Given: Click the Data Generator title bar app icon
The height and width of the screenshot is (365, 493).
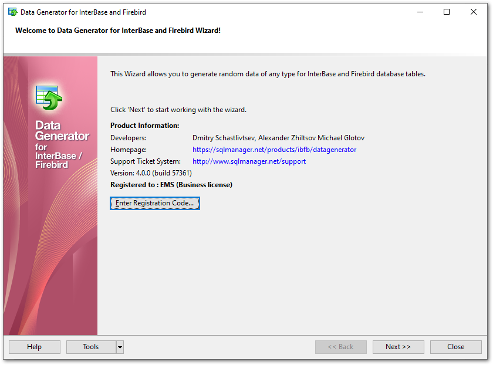Looking at the screenshot, I should (13, 12).
